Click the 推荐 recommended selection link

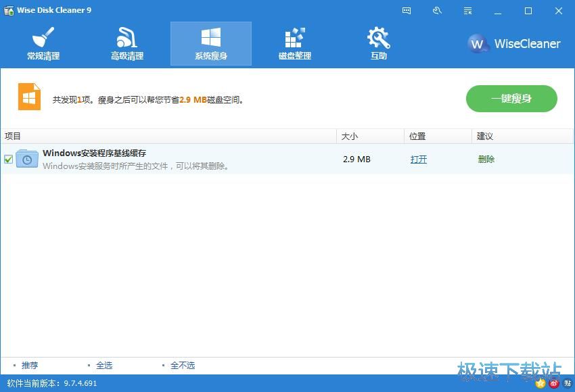point(30,365)
